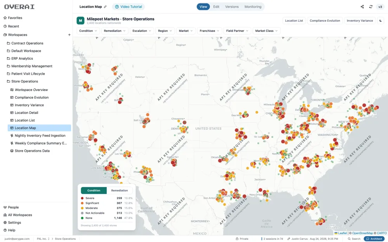Open the Escalation filter dropdown
This screenshot has width=388, height=242.
click(142, 31)
